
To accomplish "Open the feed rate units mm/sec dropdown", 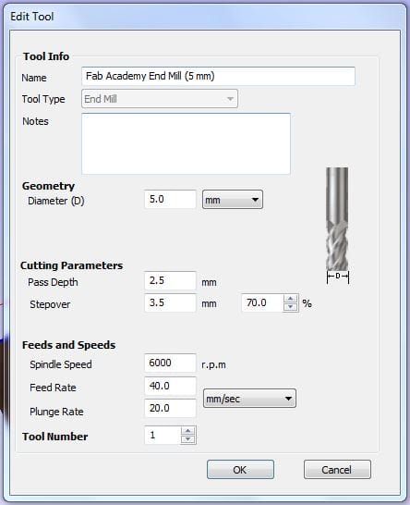I will 249,399.
